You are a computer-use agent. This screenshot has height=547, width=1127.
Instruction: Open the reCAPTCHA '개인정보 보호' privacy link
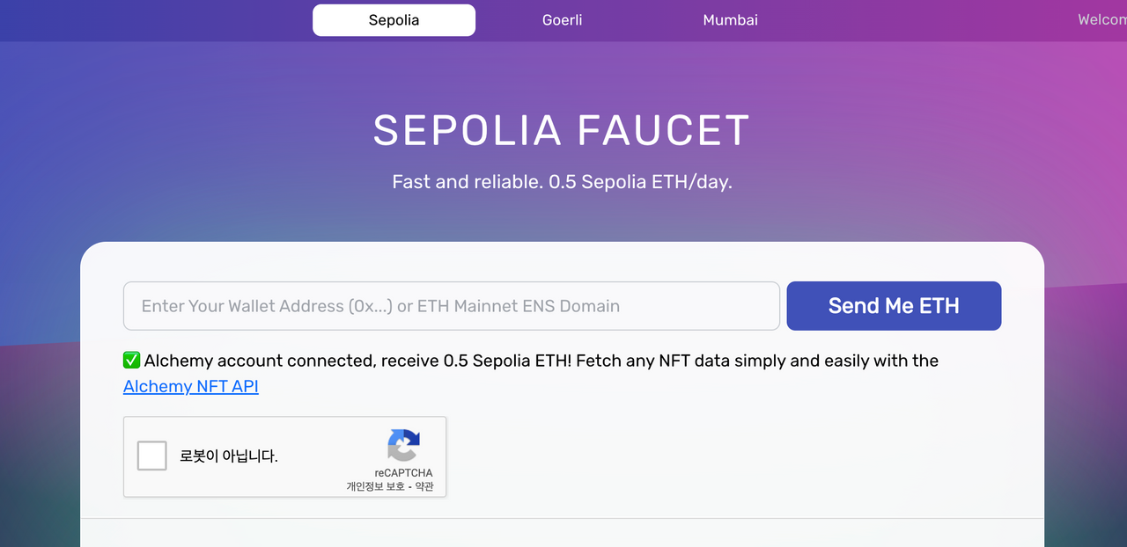tap(375, 486)
